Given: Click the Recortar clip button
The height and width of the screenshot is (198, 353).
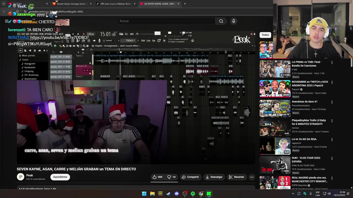Looking at the screenshot, I should coord(236,177).
